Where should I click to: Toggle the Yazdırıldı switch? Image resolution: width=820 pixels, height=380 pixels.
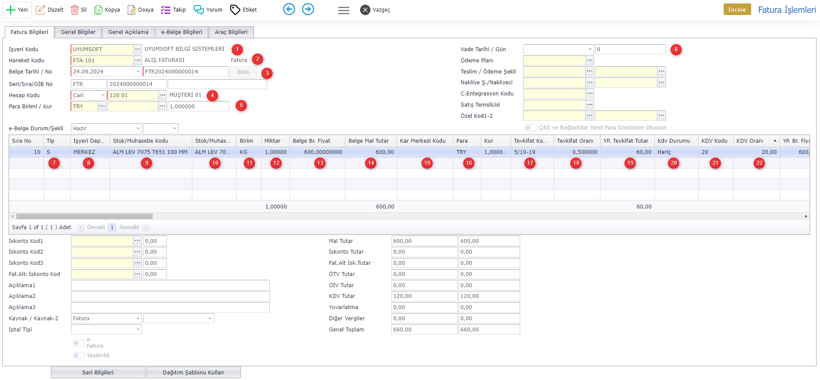[x=79, y=355]
